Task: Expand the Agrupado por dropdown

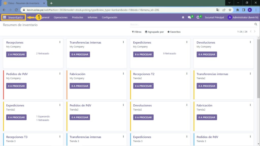Action: tap(154, 32)
